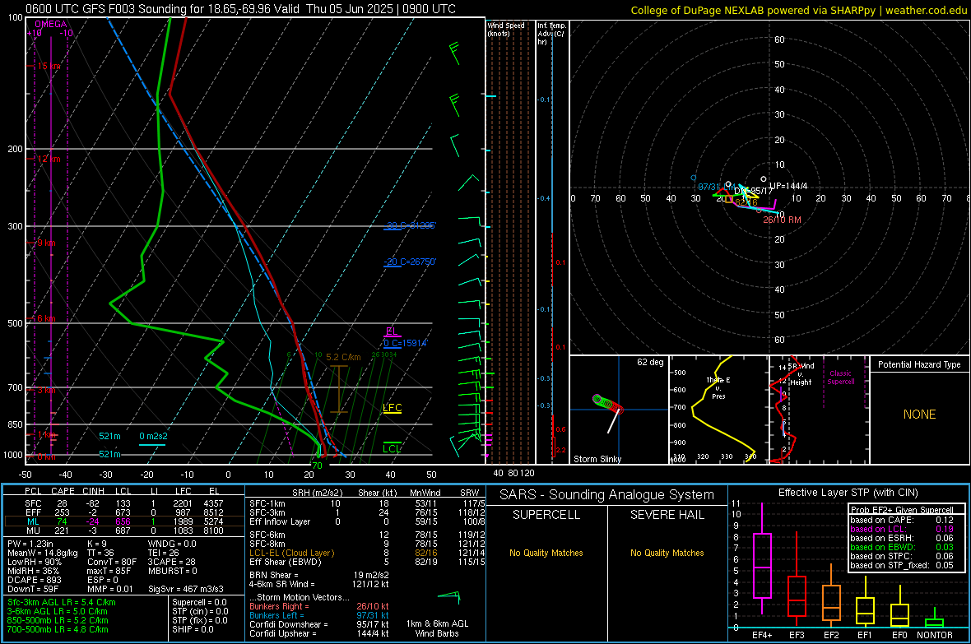Select the 700-500mb LR = 4.8 C/km line
971x644 pixels.
tap(58, 629)
